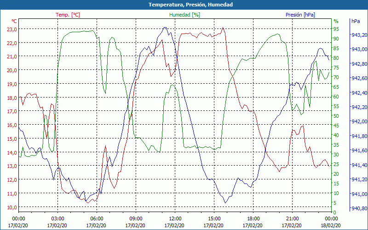368x230 pixels.
Task: Click the '09:00' time axis label
Action: click(136, 219)
